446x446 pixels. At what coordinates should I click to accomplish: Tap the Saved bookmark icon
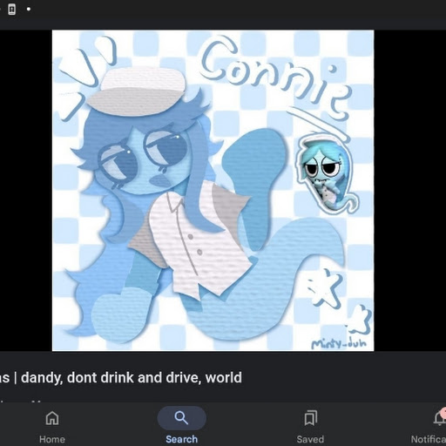click(310, 418)
